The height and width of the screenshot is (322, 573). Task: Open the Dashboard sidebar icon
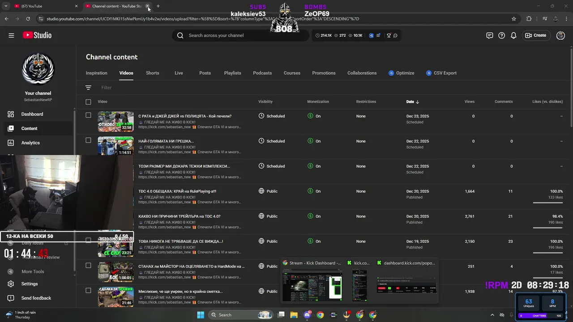coord(11,114)
